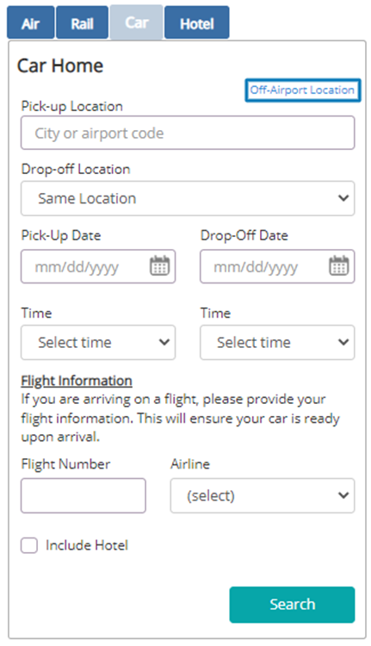Click the Search button
Screen dimensions: 371x646
(292, 605)
